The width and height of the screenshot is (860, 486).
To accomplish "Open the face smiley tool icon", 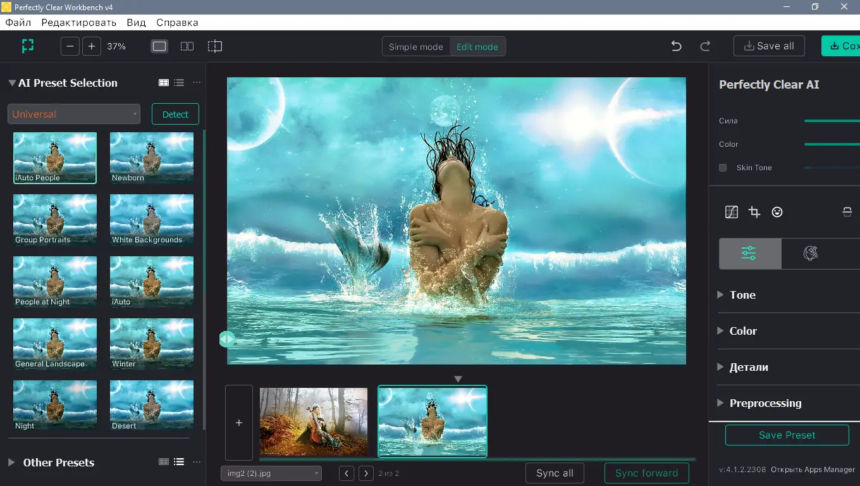I will click(x=777, y=212).
